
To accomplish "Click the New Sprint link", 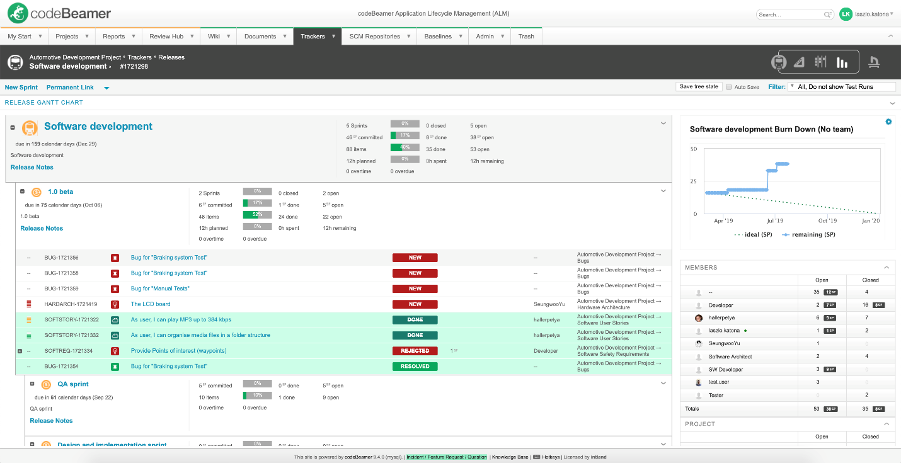I will [21, 88].
